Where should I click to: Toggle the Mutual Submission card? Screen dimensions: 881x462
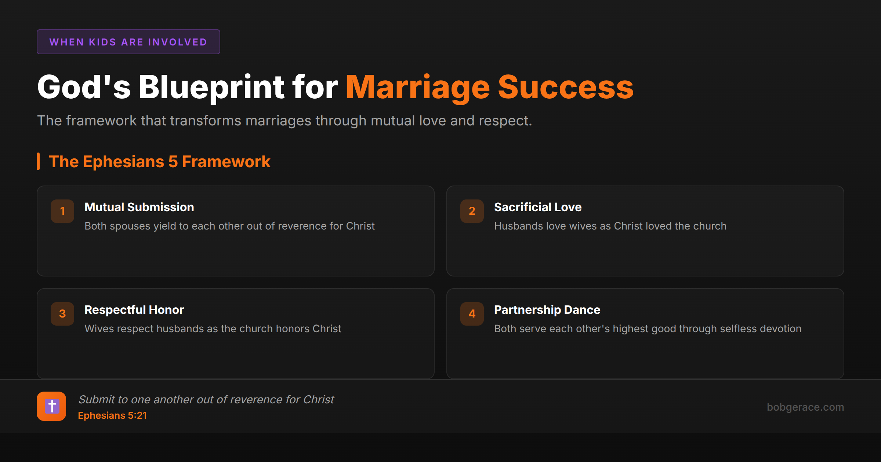[x=235, y=231]
